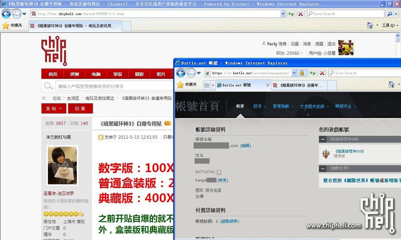Click the 回复 button
Screen dimensions: 401x240
click(80, 109)
